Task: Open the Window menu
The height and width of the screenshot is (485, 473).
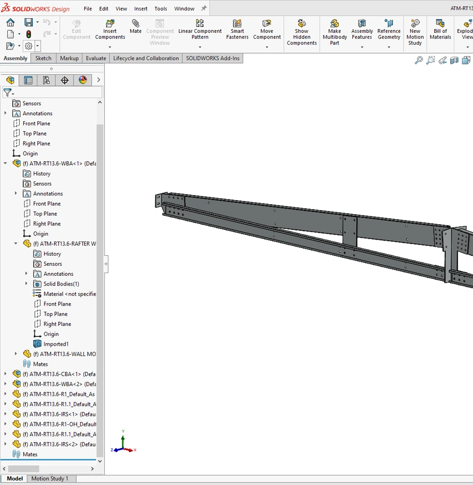Action: click(184, 9)
